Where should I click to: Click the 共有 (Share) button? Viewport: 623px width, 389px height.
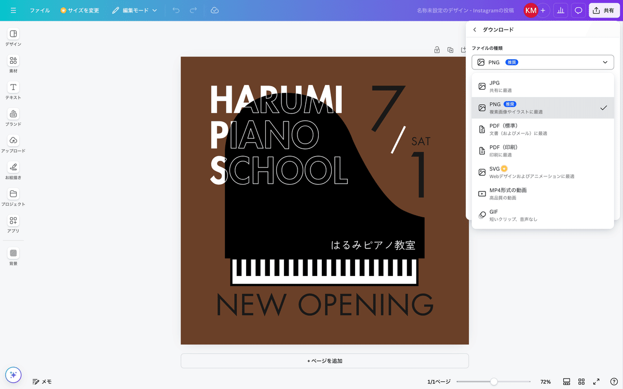(x=604, y=10)
